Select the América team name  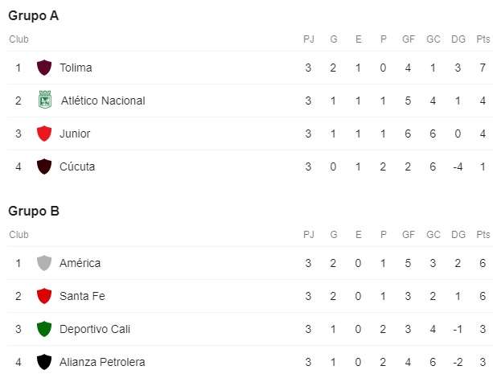coord(80,263)
